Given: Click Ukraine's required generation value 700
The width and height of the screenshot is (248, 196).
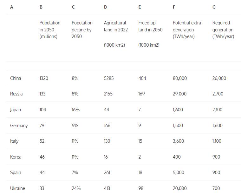Looking at the screenshot, I should [216, 188].
